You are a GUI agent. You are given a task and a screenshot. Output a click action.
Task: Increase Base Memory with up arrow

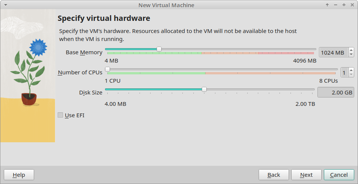pyautogui.click(x=351, y=50)
